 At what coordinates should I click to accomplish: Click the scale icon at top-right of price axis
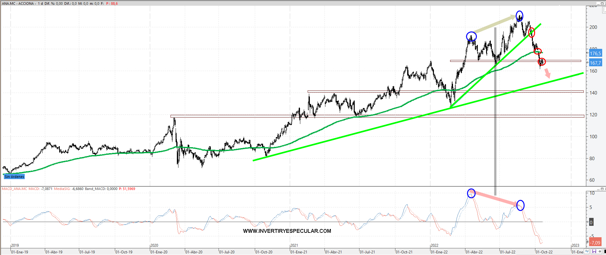coord(604,10)
